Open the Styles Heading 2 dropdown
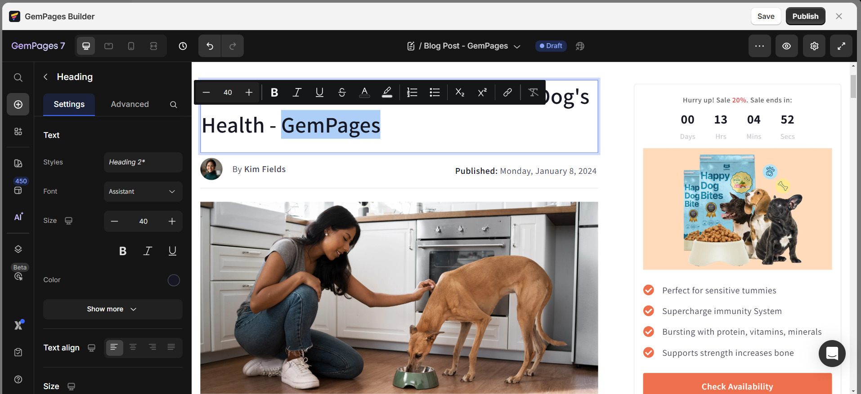Viewport: 861px width, 394px height. (x=143, y=162)
